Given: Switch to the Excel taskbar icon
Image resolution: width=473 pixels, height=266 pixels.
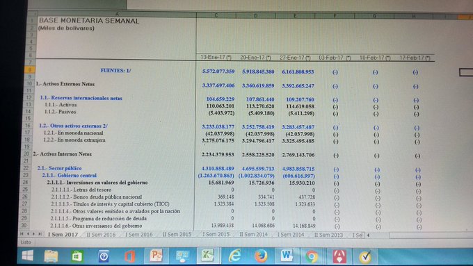Looking at the screenshot, I should coord(207,256).
